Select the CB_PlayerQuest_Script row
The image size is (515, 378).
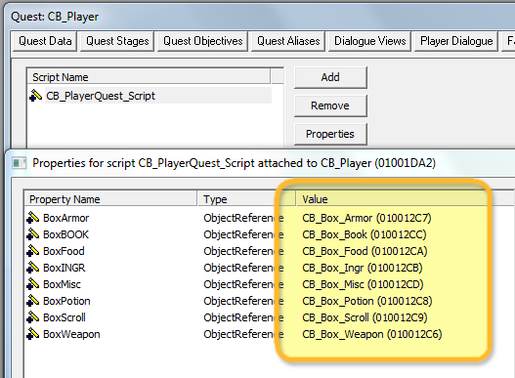point(150,96)
